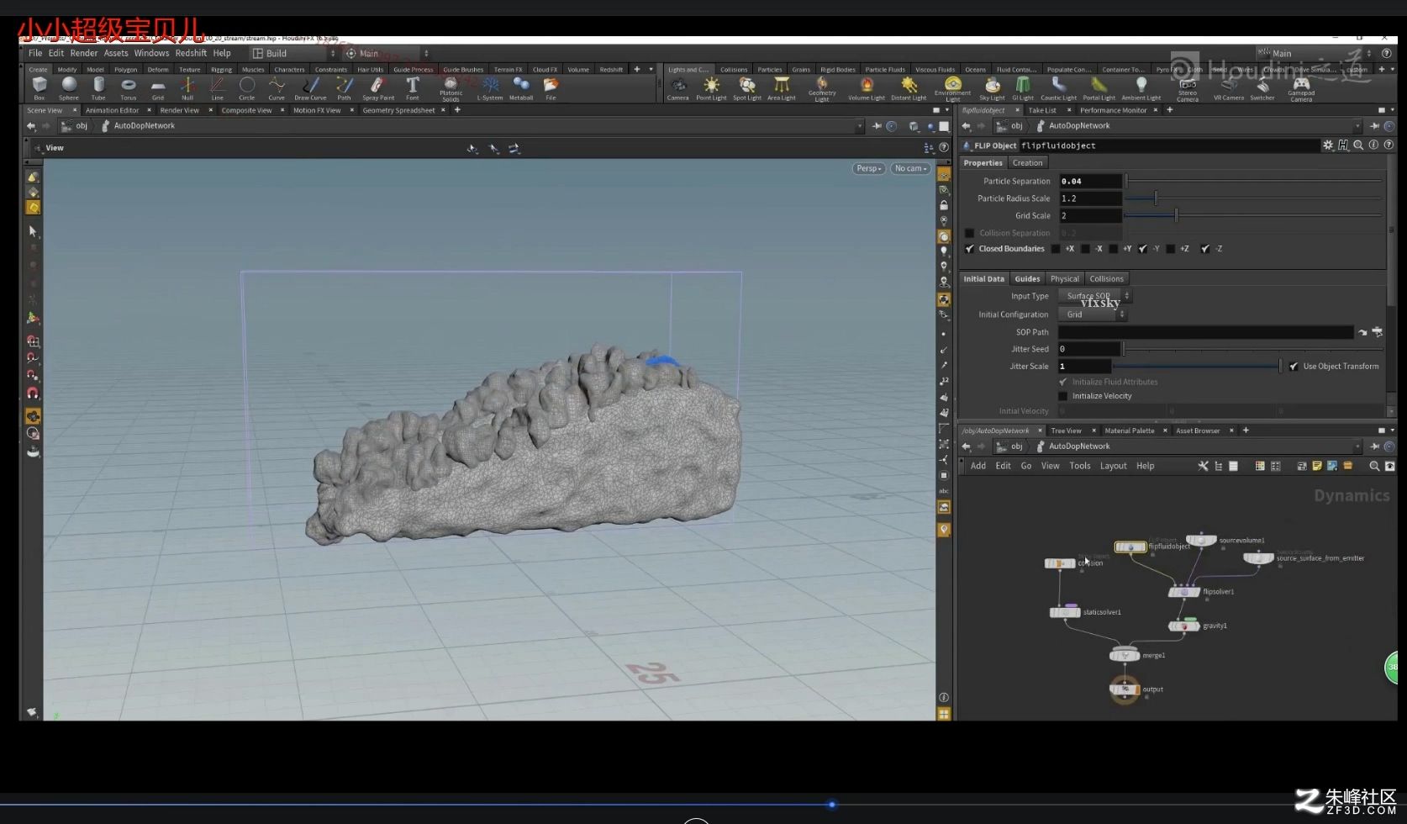The height and width of the screenshot is (824, 1407).
Task: Create a Sphere from the shelf
Action: tap(69, 87)
